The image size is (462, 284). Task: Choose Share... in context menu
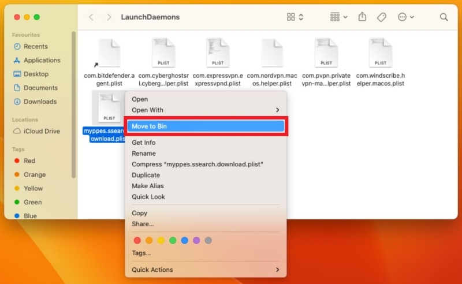coord(206,224)
